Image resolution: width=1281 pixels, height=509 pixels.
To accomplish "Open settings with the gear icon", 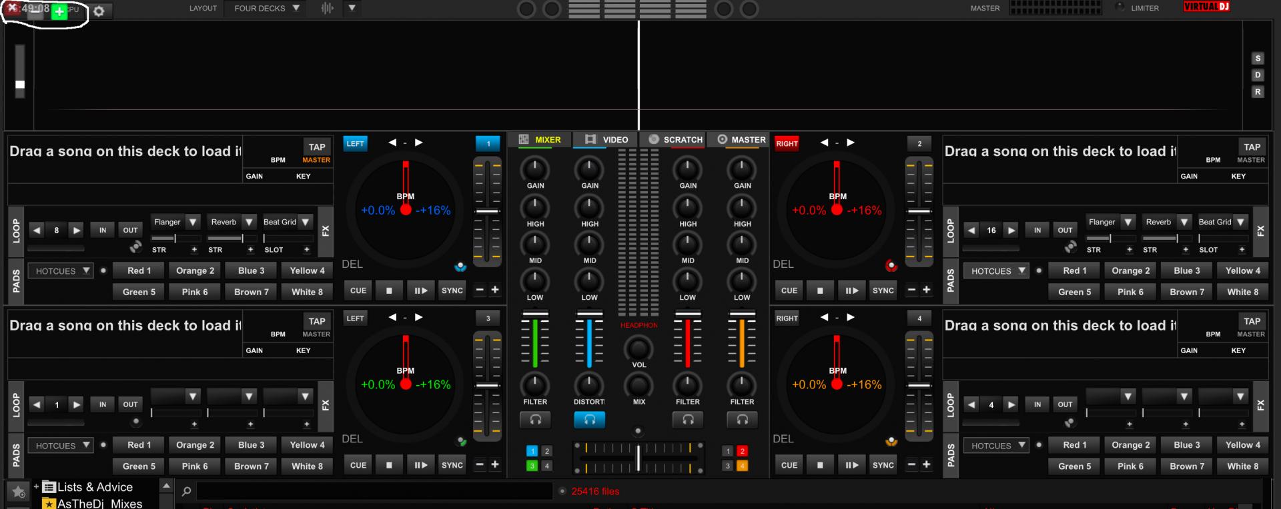I will [x=99, y=11].
